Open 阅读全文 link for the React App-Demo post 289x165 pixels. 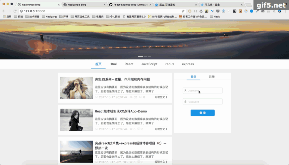point(161,129)
